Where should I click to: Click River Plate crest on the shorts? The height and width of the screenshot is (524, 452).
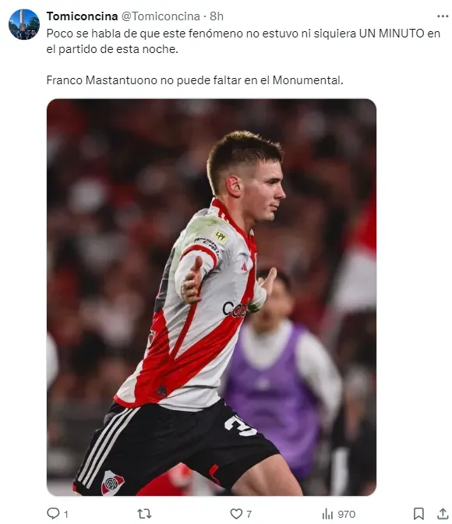[112, 482]
